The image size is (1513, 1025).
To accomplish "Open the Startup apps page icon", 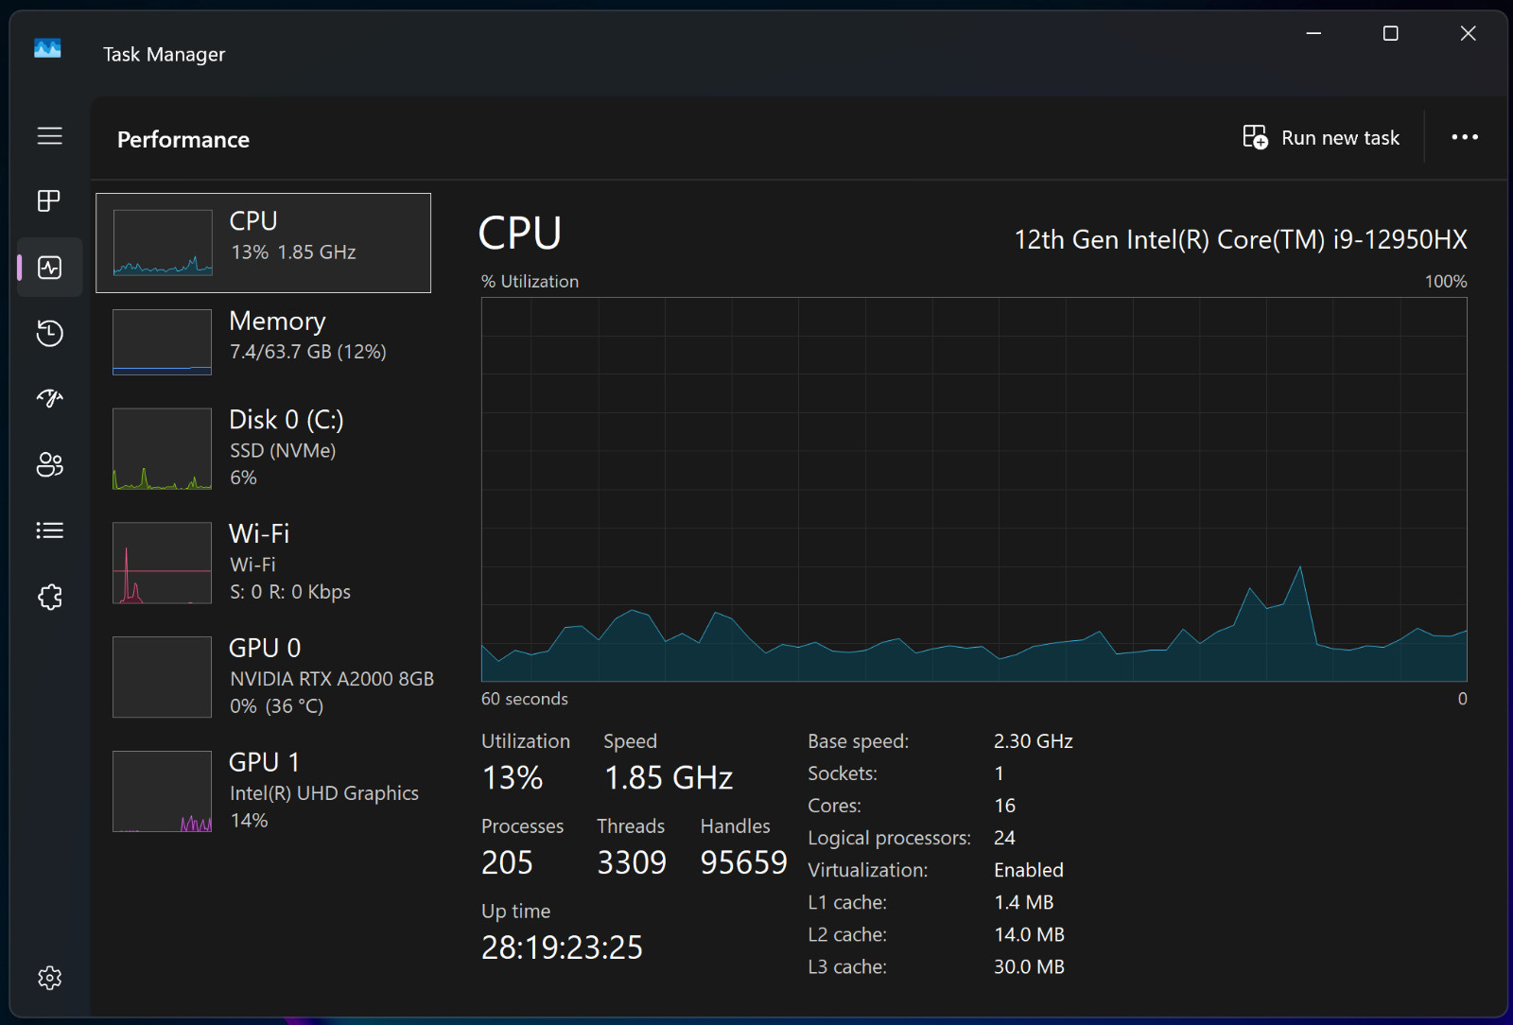I will point(50,399).
